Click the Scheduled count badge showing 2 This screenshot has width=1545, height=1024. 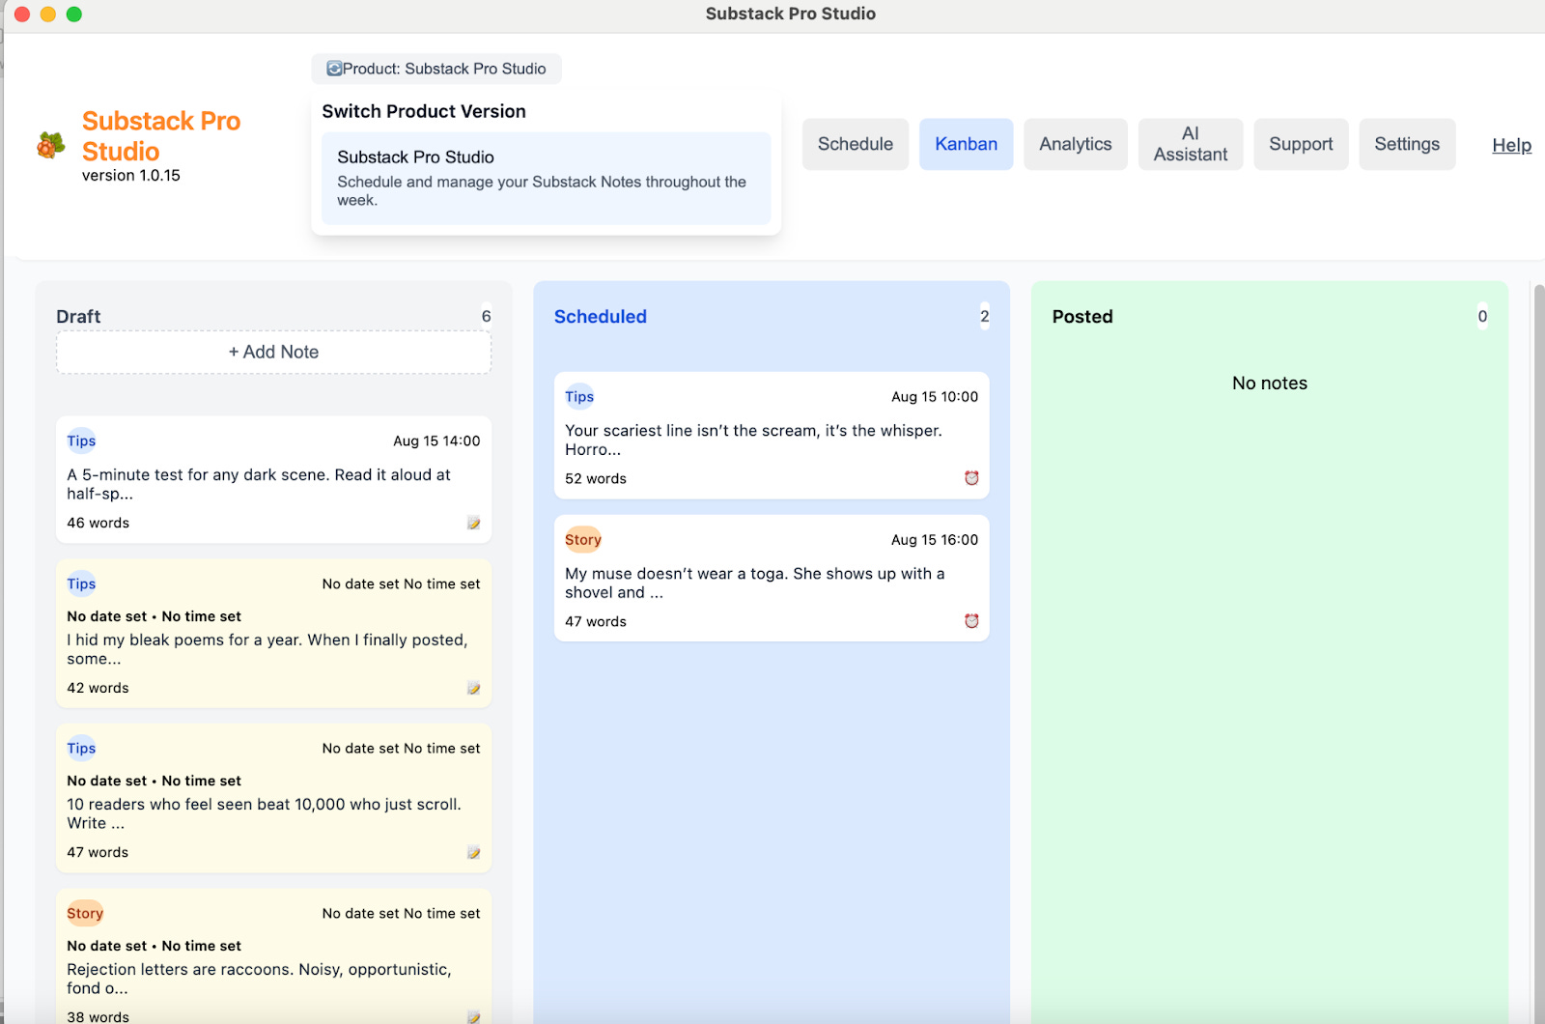pos(985,317)
